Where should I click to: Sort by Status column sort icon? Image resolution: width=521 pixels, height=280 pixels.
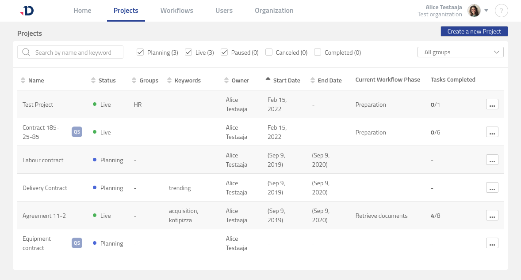[x=93, y=80]
